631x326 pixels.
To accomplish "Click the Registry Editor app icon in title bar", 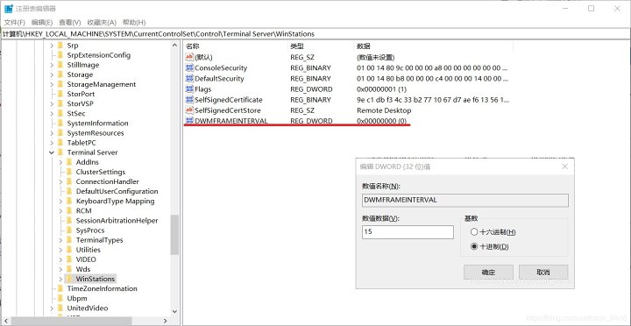I will click(9, 9).
